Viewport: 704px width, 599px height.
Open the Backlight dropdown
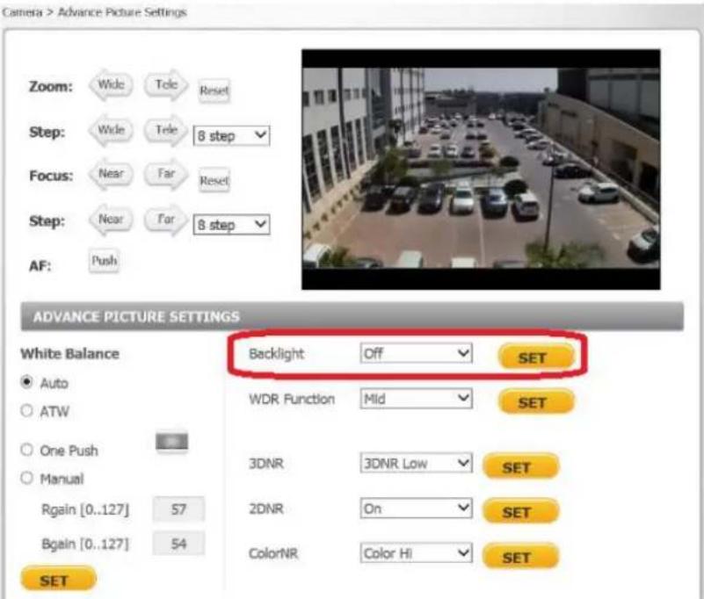pos(416,354)
